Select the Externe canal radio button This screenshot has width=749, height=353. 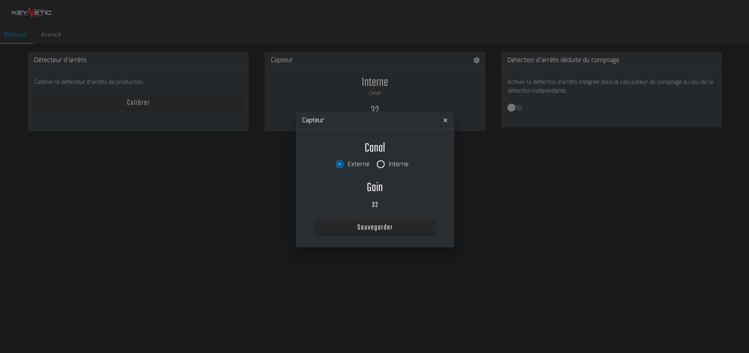[339, 164]
